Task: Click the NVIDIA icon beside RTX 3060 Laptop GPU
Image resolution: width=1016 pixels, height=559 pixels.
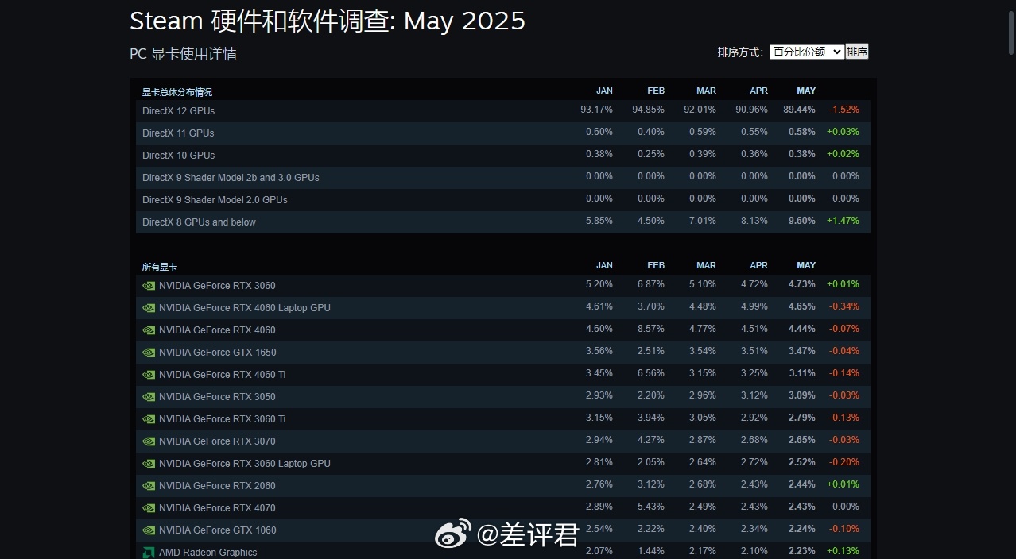Action: click(149, 464)
